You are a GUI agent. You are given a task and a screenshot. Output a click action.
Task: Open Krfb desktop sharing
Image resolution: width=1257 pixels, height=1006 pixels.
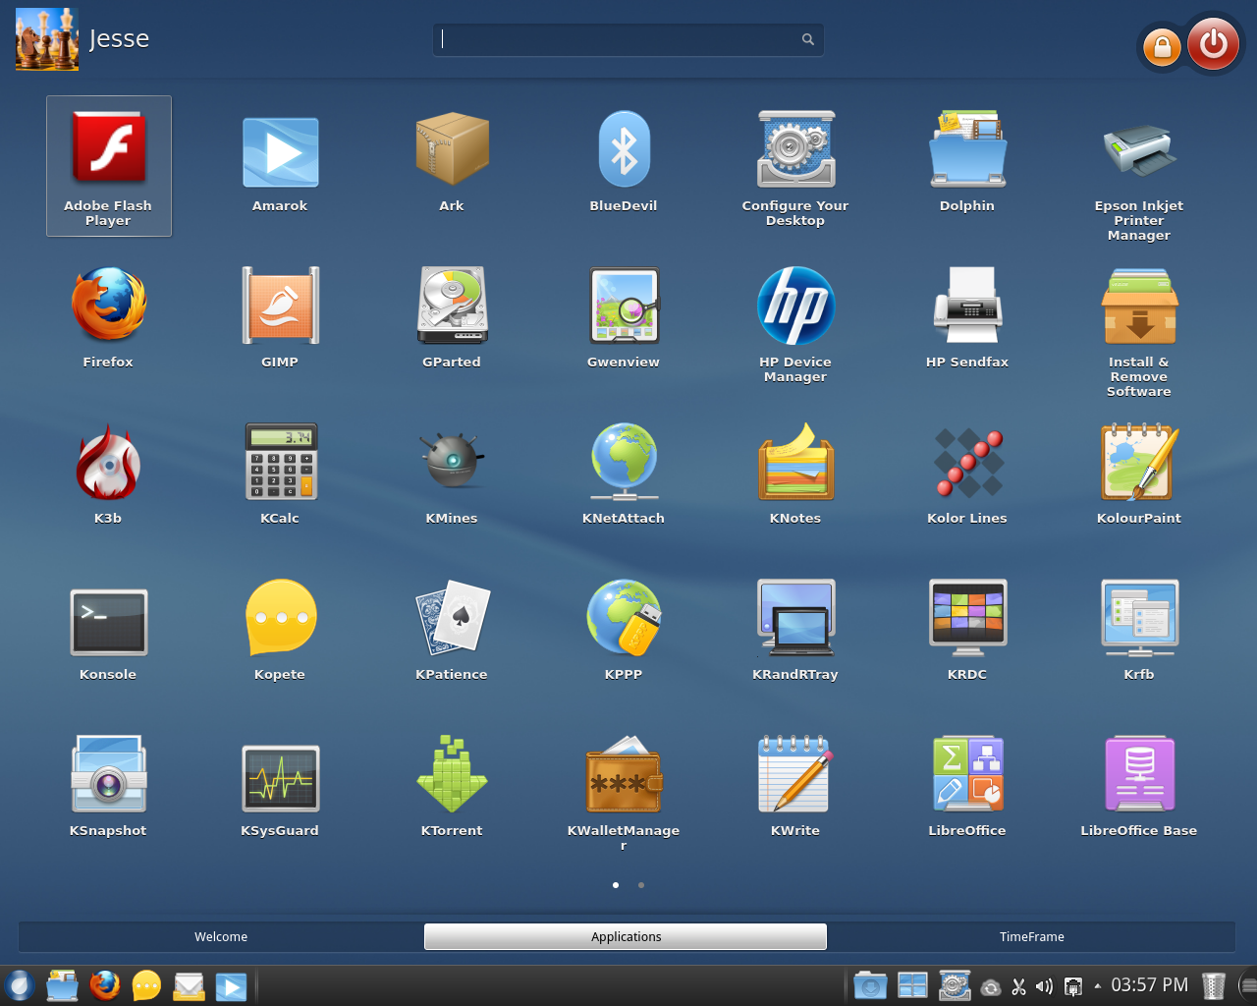coord(1139,630)
